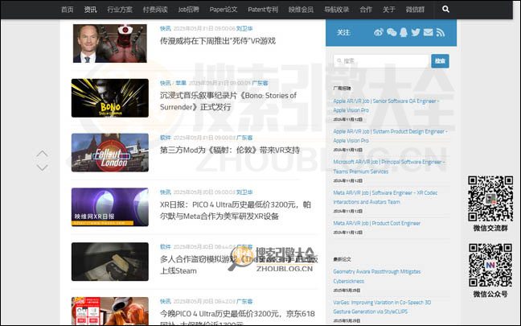Open article about Deadpool VR game
This screenshot has width=521, height=326.
coord(218,41)
